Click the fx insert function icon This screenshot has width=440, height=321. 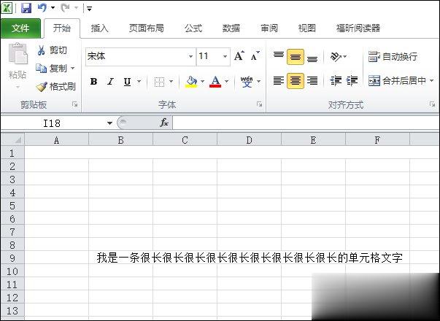pyautogui.click(x=164, y=123)
